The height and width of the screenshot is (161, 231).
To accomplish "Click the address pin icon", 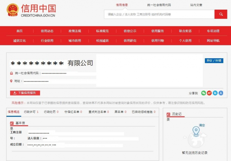I will [11, 81].
